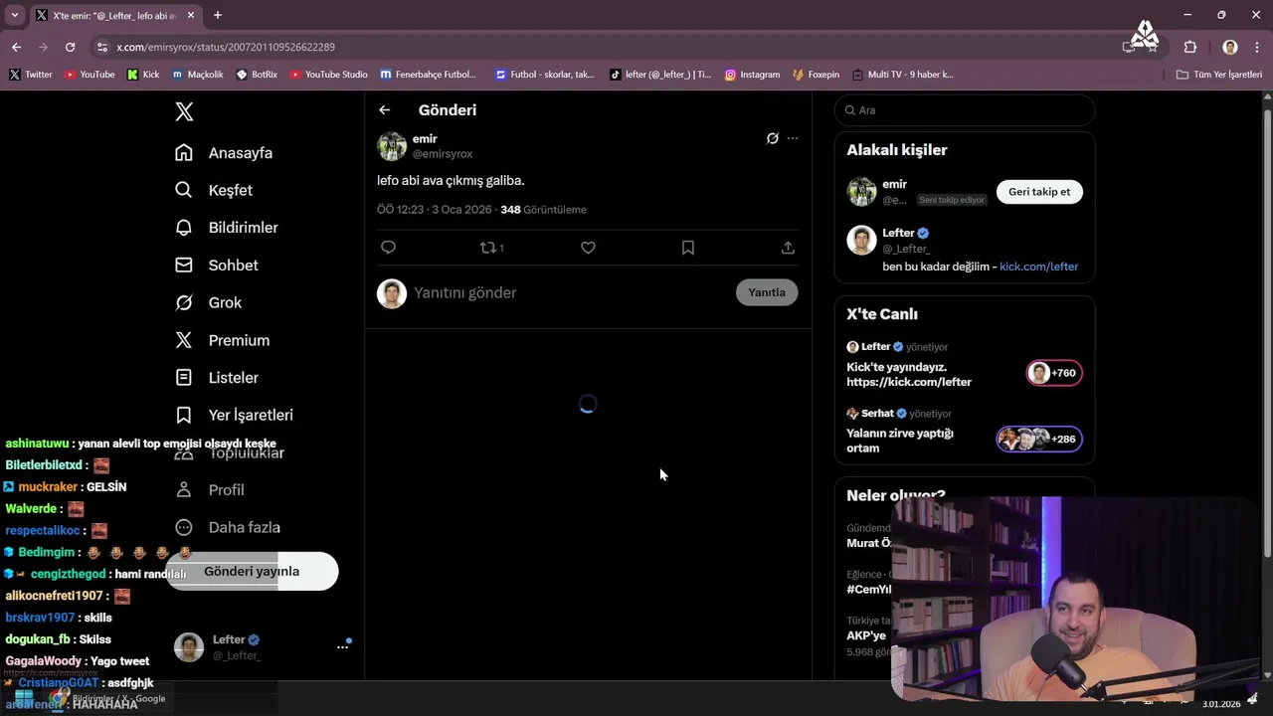Open Sohbet messages

(x=217, y=266)
